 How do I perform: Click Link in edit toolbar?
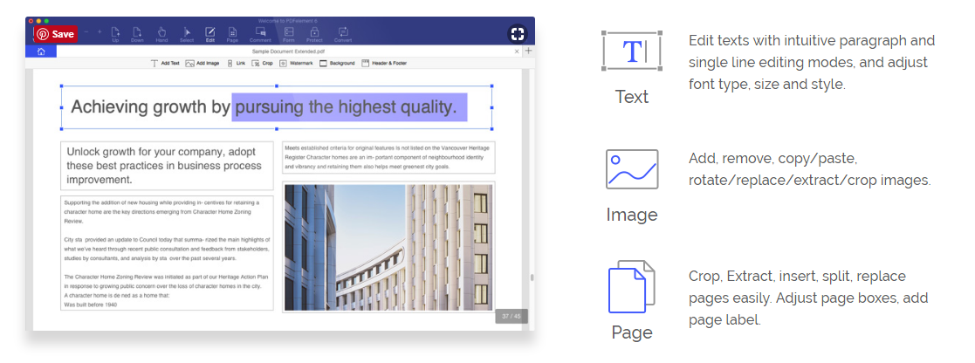pyautogui.click(x=236, y=64)
